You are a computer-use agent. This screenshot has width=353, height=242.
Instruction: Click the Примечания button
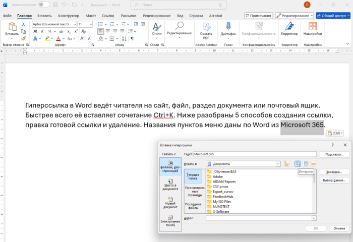[258, 16]
